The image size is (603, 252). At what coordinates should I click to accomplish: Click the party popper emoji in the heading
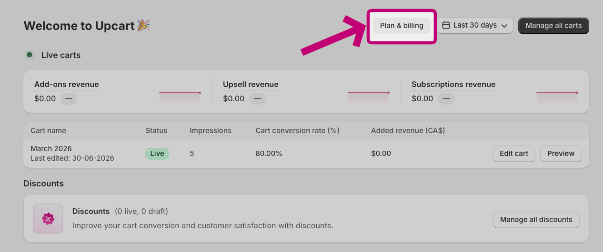pos(143,25)
